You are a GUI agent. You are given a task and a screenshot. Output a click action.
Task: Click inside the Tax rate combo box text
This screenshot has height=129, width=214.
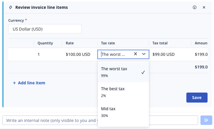coord(113,54)
